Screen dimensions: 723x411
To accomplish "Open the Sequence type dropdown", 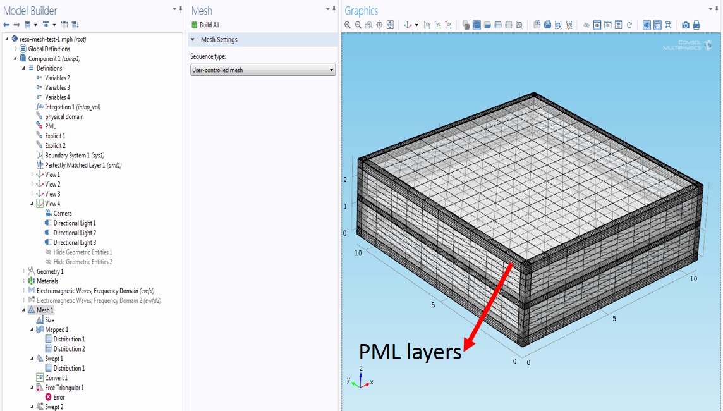I will [x=263, y=70].
